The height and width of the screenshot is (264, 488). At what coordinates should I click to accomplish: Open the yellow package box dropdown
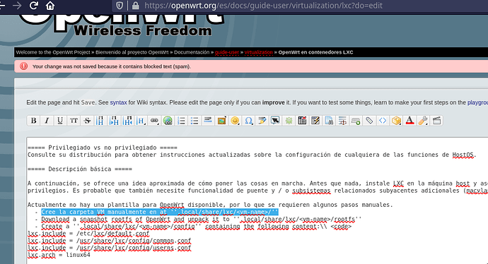pos(396,121)
